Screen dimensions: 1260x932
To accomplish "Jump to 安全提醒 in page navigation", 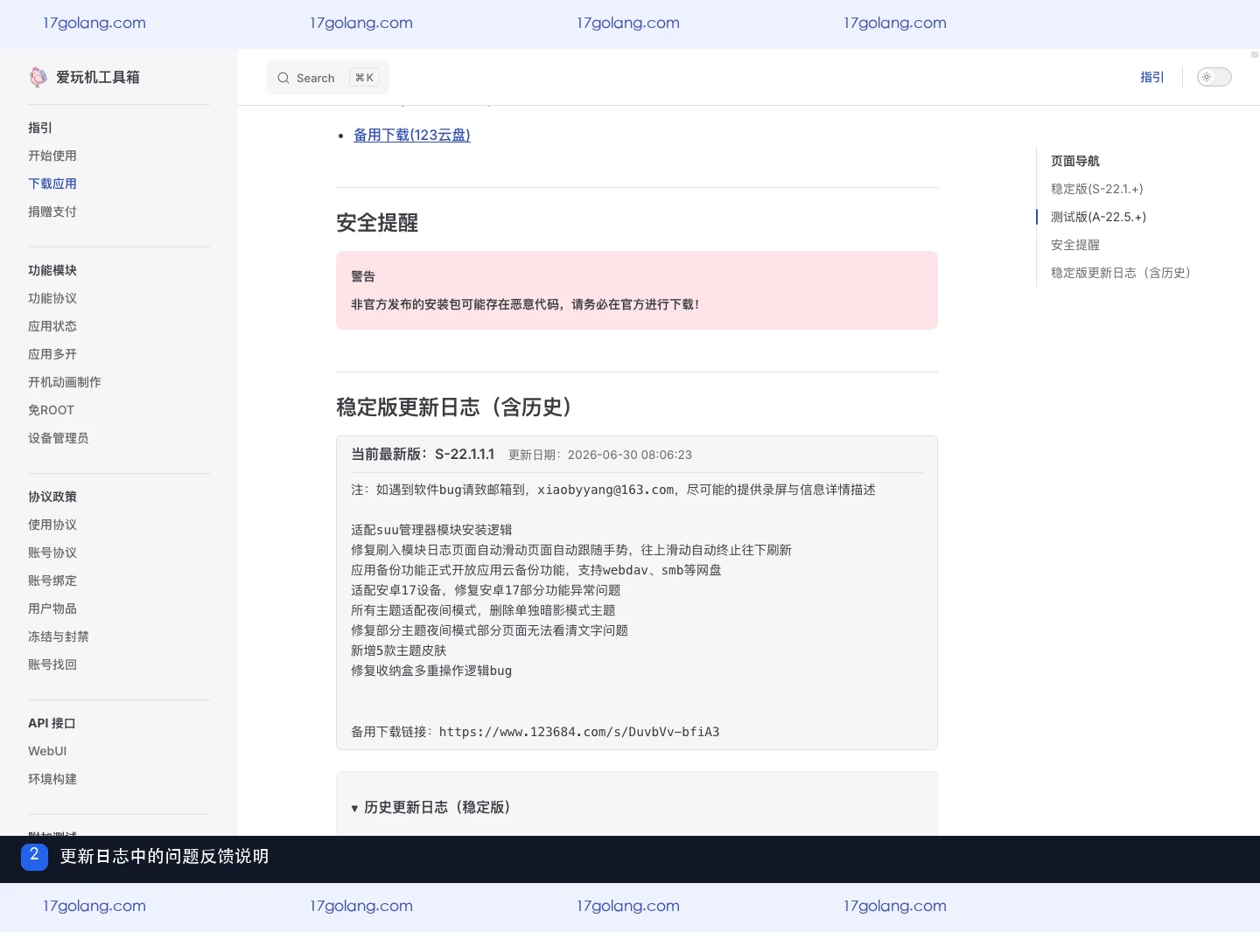I will (1075, 245).
